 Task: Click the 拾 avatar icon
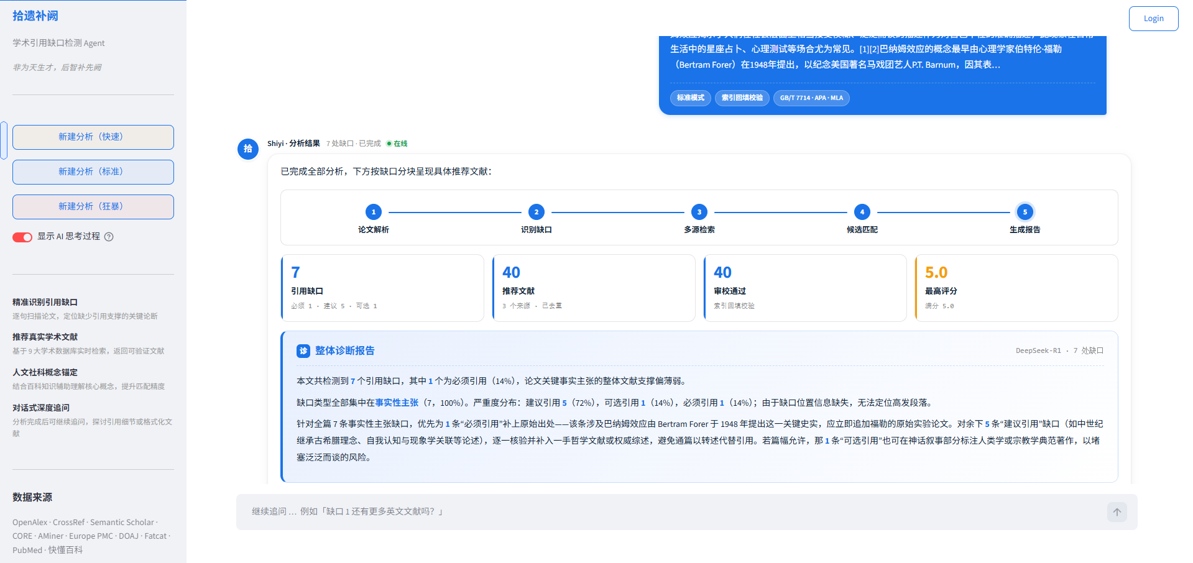248,149
